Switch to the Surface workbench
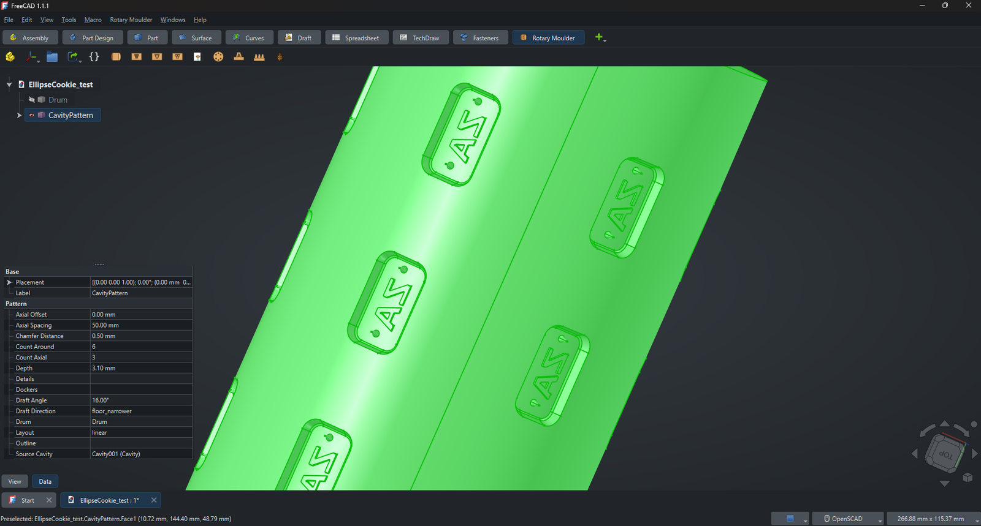 point(196,37)
